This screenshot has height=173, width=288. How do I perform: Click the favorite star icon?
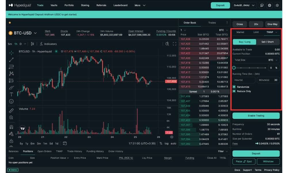point(10,22)
